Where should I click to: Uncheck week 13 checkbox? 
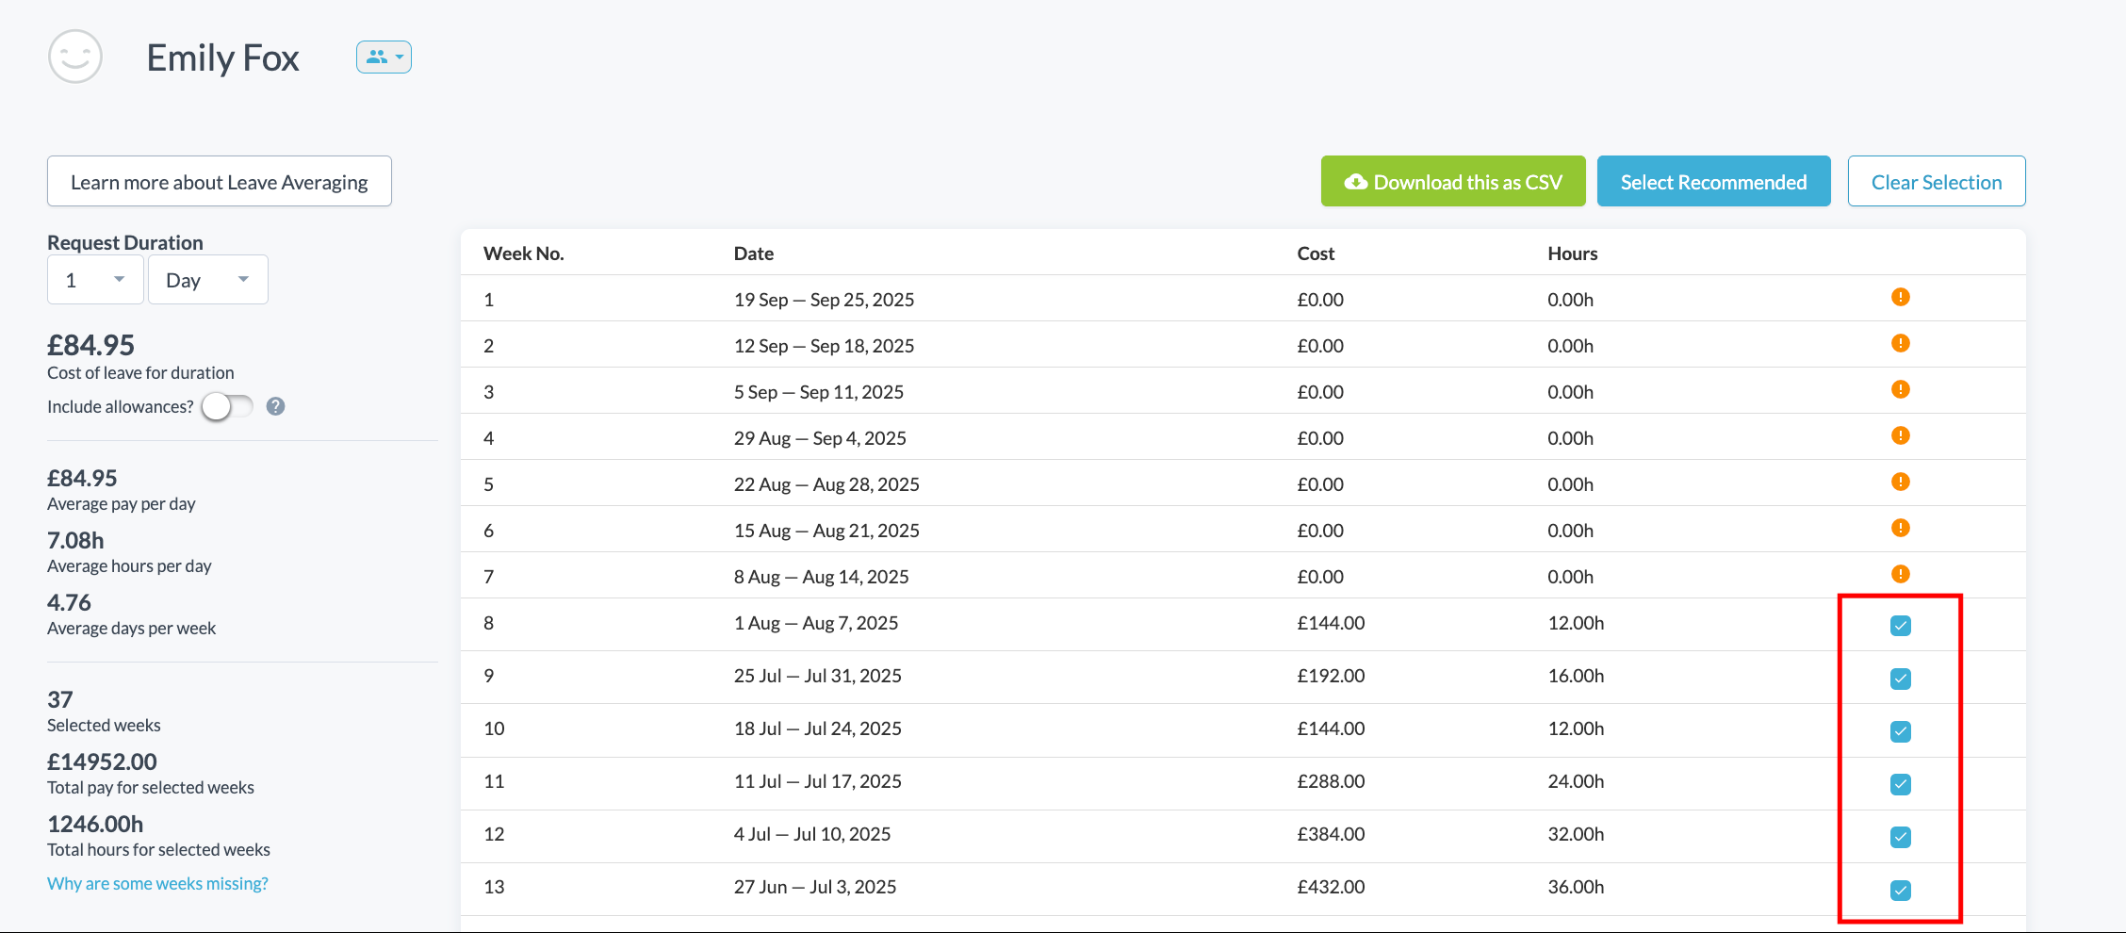coord(1900,890)
